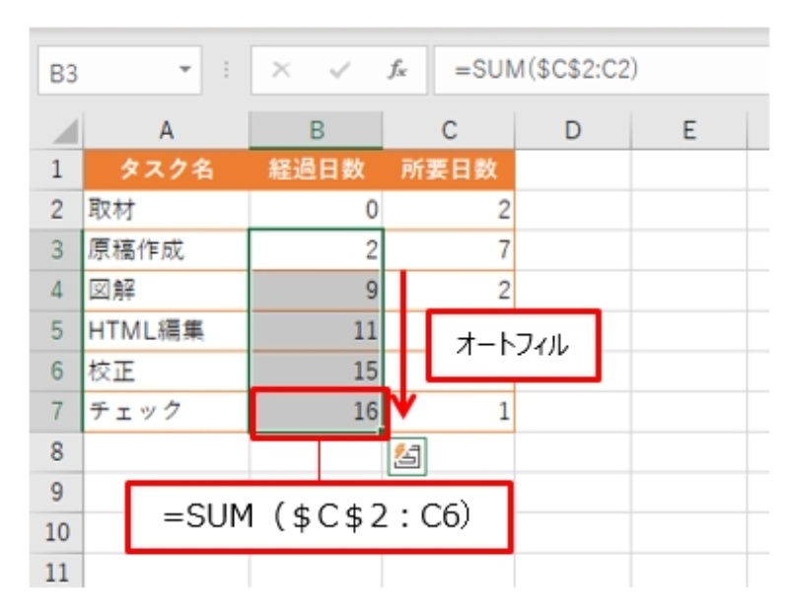
Task: Select row 8 header
Action: [57, 452]
